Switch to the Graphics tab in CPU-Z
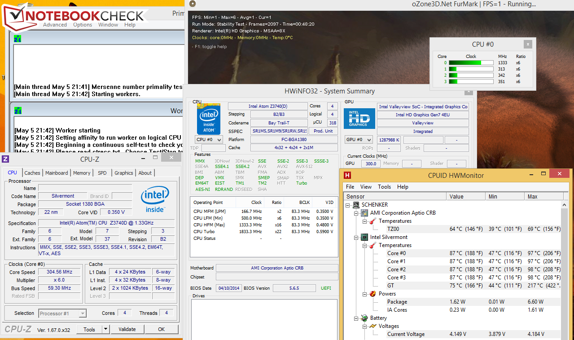This screenshot has width=574, height=340. [x=124, y=173]
